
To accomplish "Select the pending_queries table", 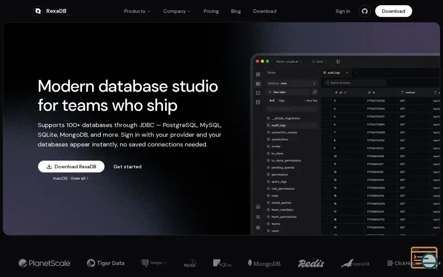I will pyautogui.click(x=283, y=168).
